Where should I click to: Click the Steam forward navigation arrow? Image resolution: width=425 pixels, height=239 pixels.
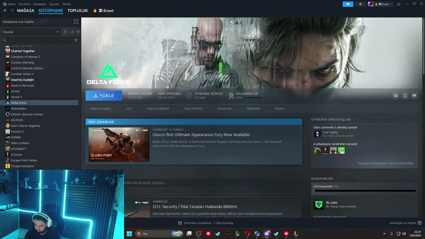12,11
